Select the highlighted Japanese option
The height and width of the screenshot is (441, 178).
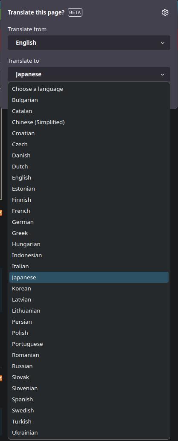tap(89, 277)
